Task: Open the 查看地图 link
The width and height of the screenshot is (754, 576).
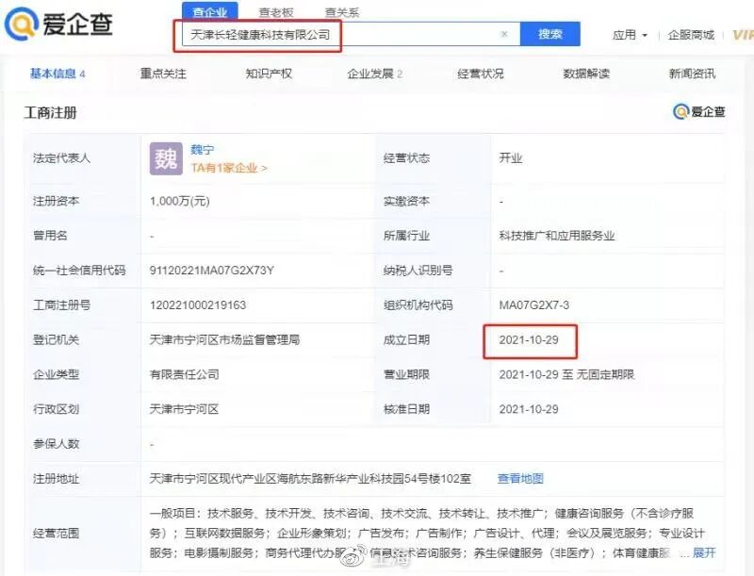Action: (520, 478)
